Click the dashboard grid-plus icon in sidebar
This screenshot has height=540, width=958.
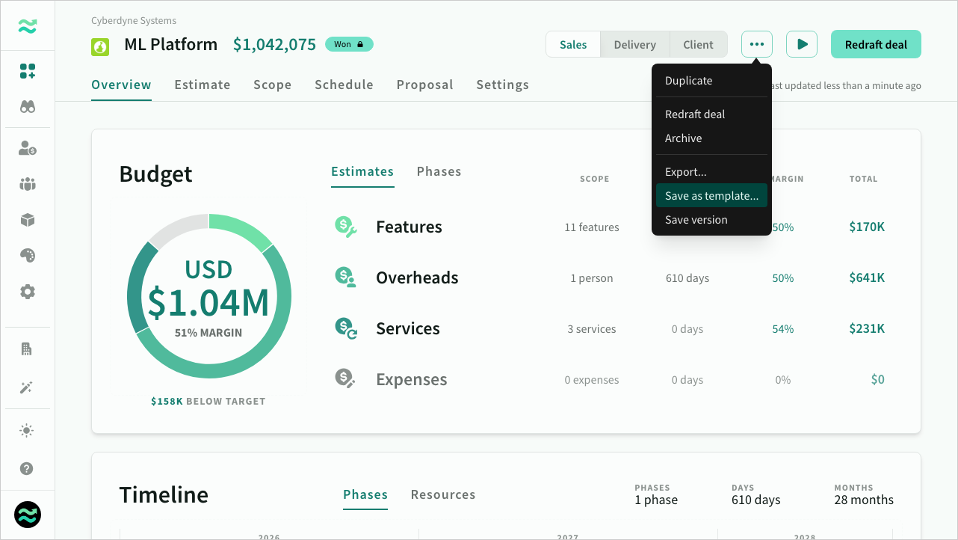coord(28,72)
